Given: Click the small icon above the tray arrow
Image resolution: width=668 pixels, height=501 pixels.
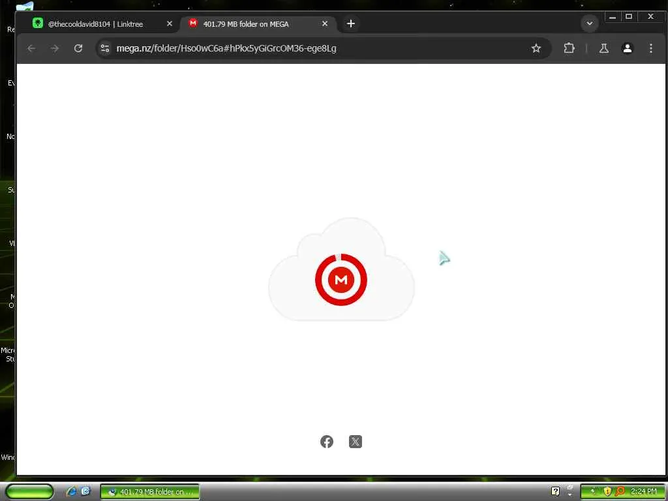Looking at the screenshot, I should tap(569, 487).
